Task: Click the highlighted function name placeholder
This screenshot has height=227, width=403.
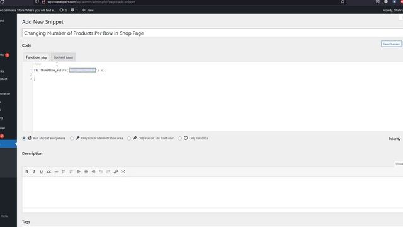Action: 82,70
